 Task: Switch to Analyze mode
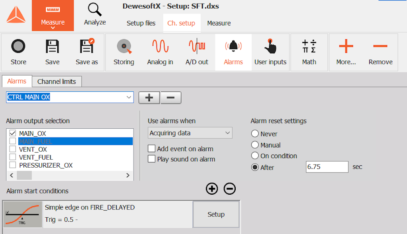coord(95,15)
